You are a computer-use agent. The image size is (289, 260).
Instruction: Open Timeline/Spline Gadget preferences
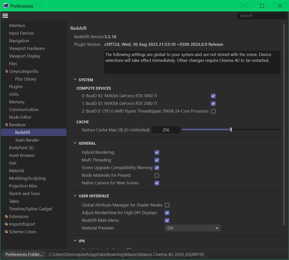pyautogui.click(x=30, y=209)
